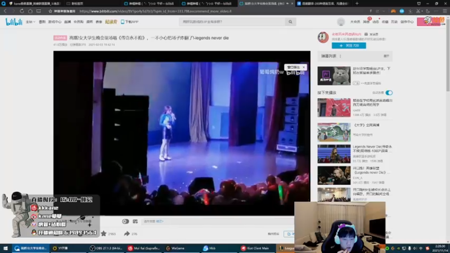Open the '《大学》全网首播' video thumbnail
The width and height of the screenshot is (450, 253).
(334, 132)
